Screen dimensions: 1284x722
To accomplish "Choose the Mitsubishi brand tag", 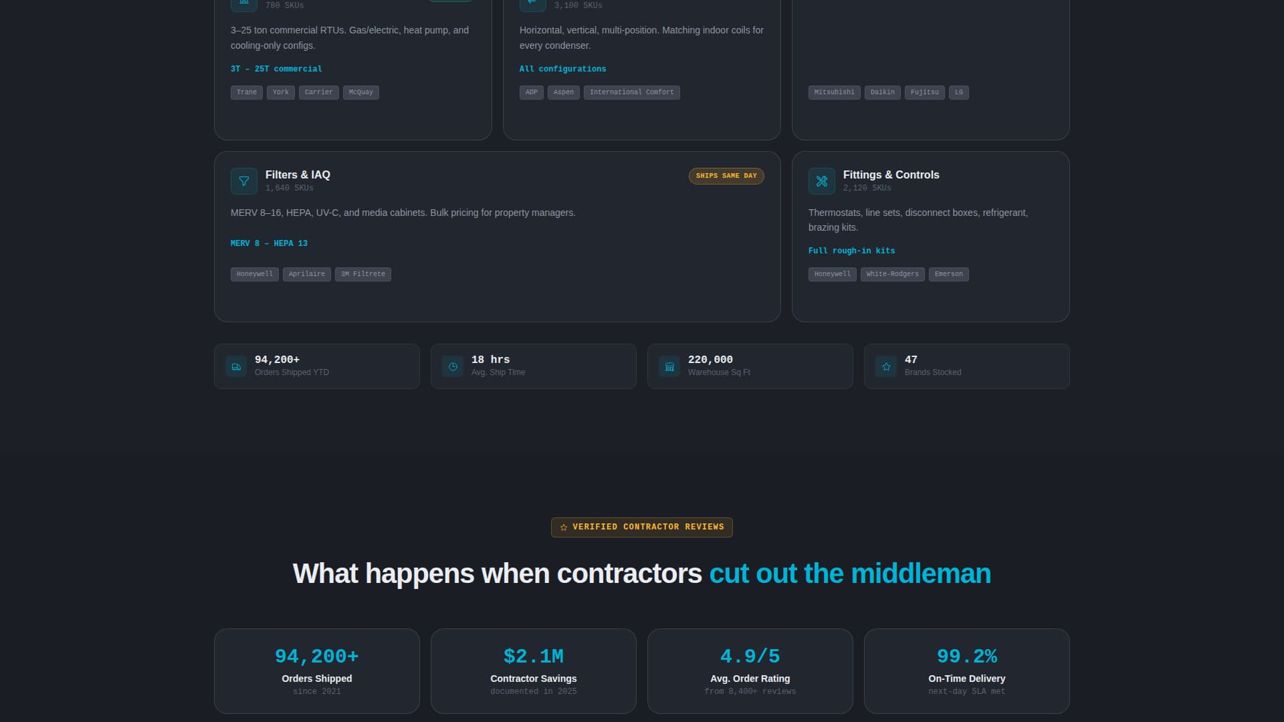I will [x=834, y=92].
